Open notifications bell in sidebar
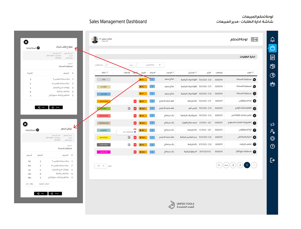Image resolution: width=301 pixels, height=229 pixels. click(x=272, y=39)
